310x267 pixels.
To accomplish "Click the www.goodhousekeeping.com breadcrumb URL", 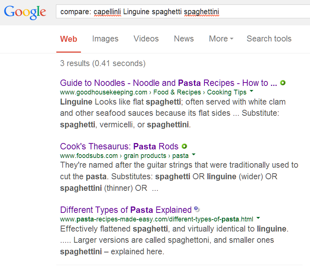I will pyautogui.click(x=104, y=92).
